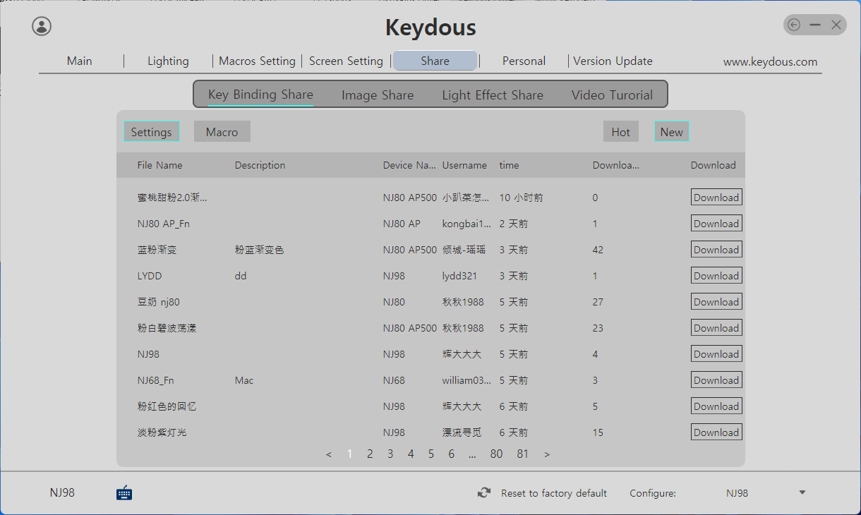
Task: Minimize the Keydous window
Action: (x=815, y=25)
